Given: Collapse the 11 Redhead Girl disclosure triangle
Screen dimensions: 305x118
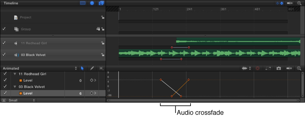Looking at the screenshot, I should click(x=15, y=74).
